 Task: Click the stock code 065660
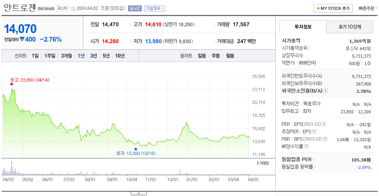point(46,9)
